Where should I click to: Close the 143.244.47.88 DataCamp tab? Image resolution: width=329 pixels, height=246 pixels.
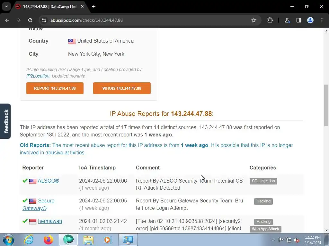click(82, 6)
